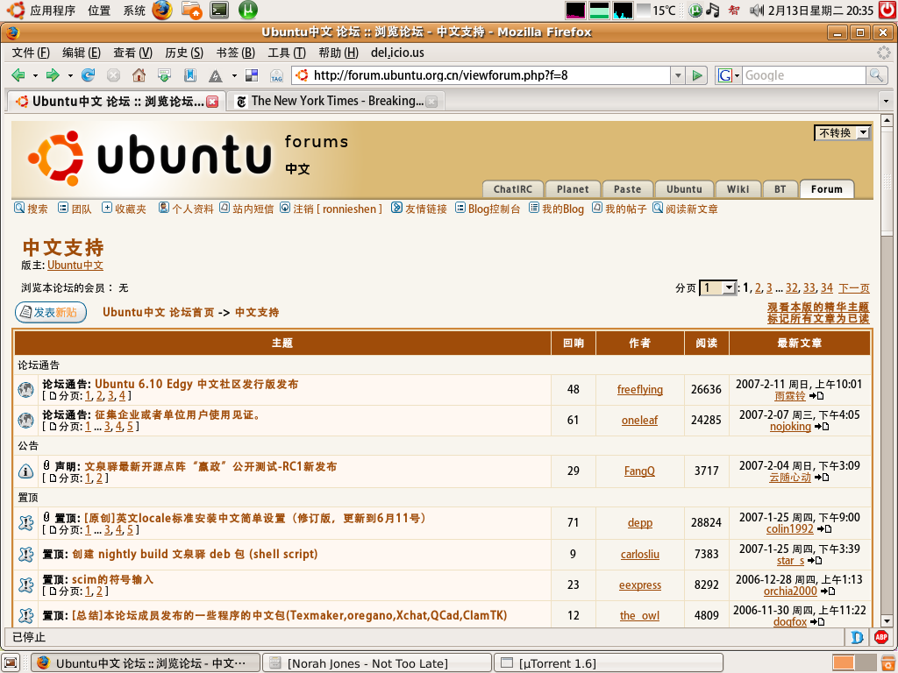Click the blue D icon in the status bar

coord(858,637)
